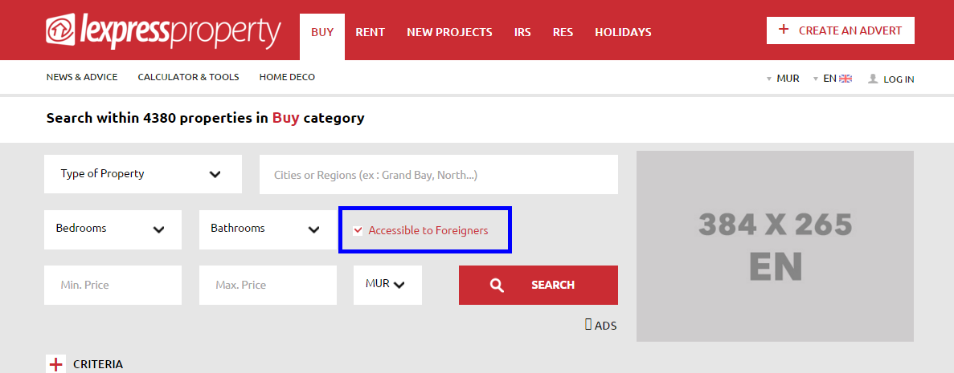Image resolution: width=954 pixels, height=373 pixels.
Task: Open the Type of Property dropdown
Action: click(x=143, y=174)
